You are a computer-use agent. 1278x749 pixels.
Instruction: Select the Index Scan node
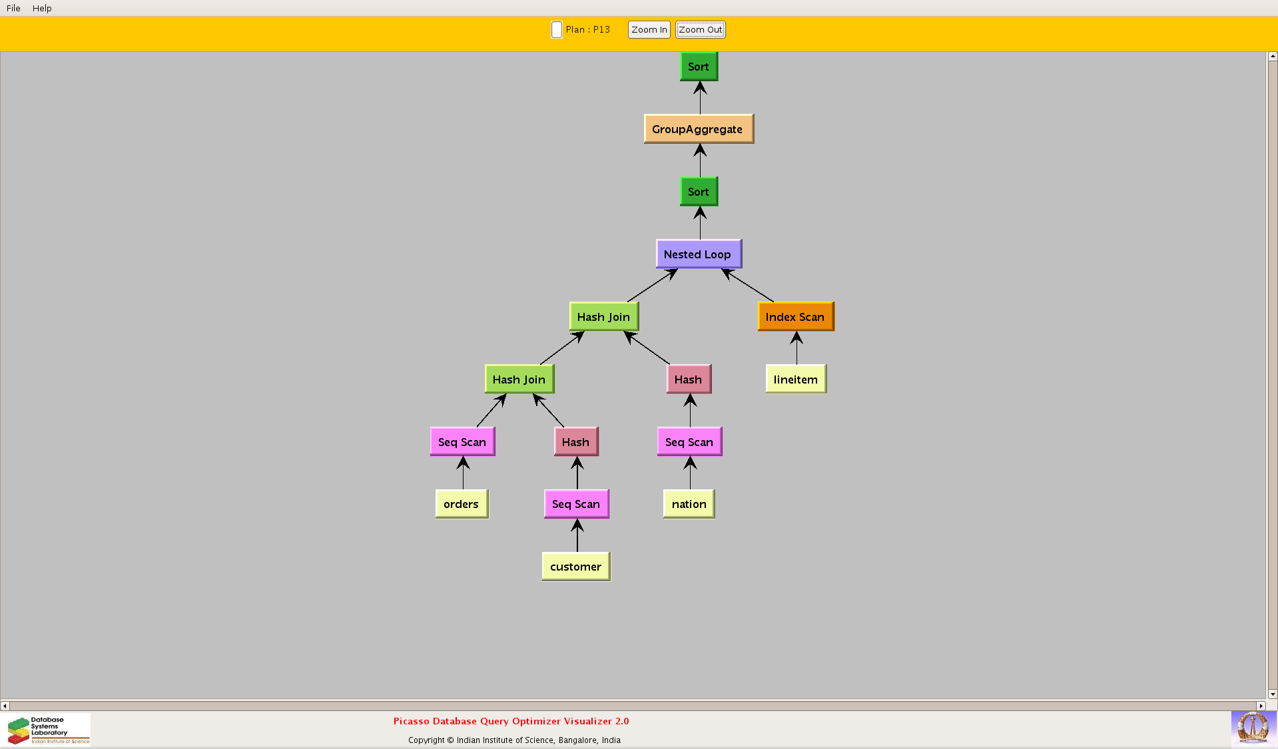(795, 317)
